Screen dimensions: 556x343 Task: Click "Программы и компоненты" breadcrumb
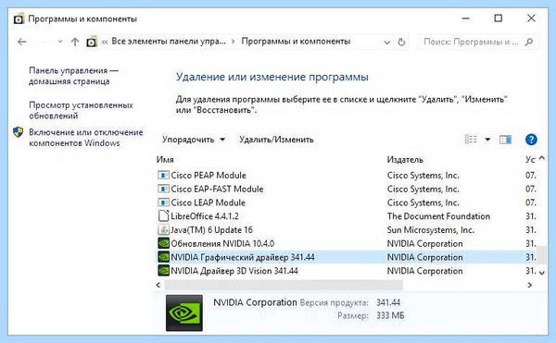[x=296, y=42]
